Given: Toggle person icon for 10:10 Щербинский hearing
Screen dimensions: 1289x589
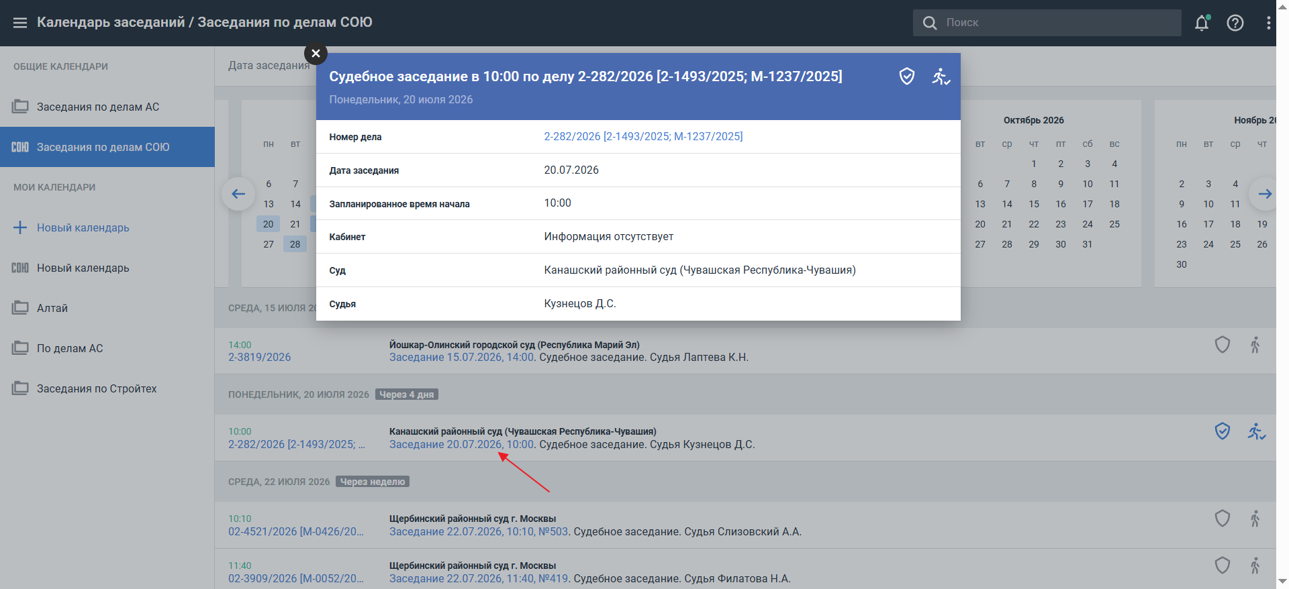Looking at the screenshot, I should pos(1255,519).
